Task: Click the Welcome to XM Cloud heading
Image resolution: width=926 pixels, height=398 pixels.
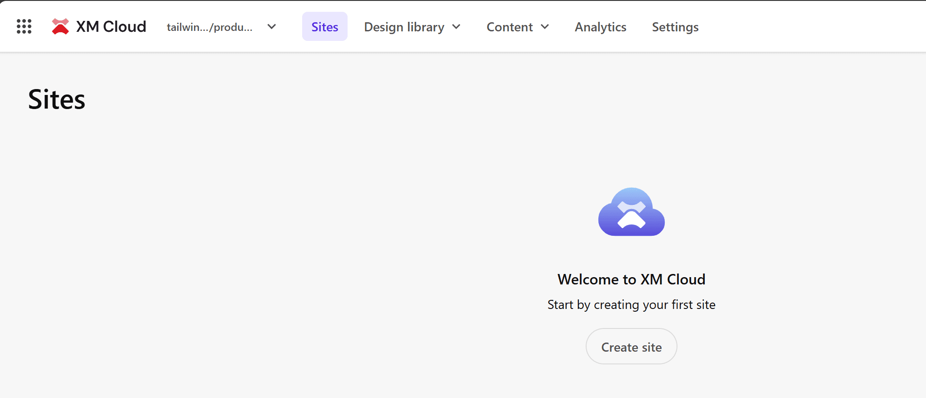Action: (x=631, y=279)
